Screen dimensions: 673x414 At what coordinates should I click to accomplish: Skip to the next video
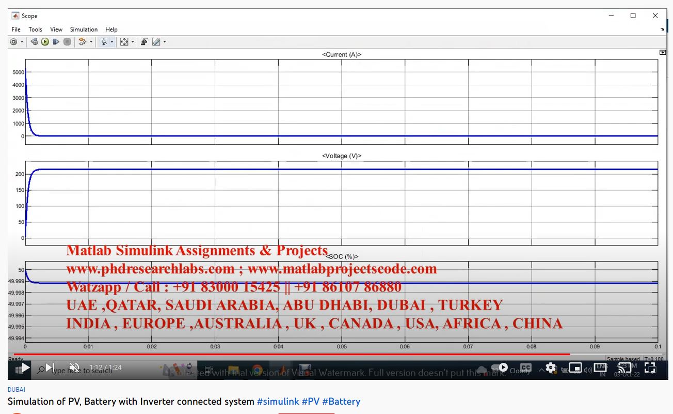pyautogui.click(x=50, y=368)
